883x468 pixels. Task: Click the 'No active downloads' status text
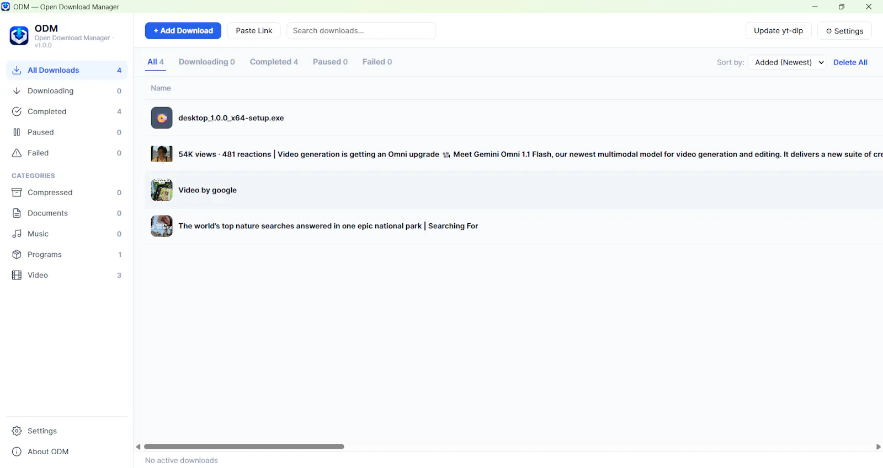pos(182,460)
